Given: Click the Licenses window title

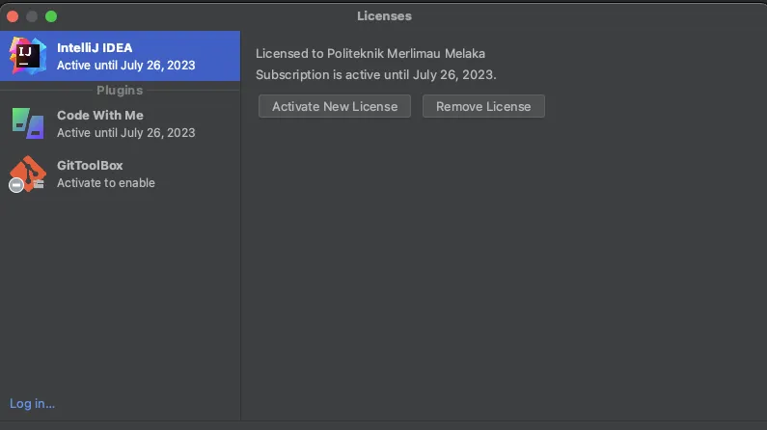Looking at the screenshot, I should tap(384, 15).
